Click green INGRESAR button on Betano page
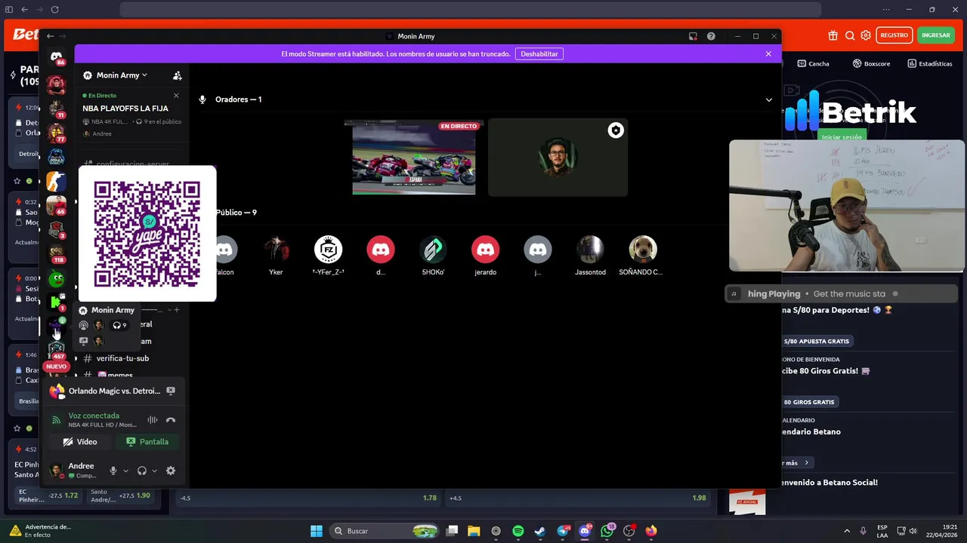 pos(936,35)
